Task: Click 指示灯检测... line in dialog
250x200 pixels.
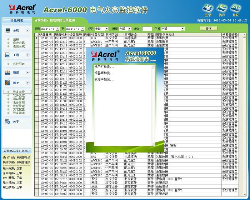Action: (x=104, y=67)
